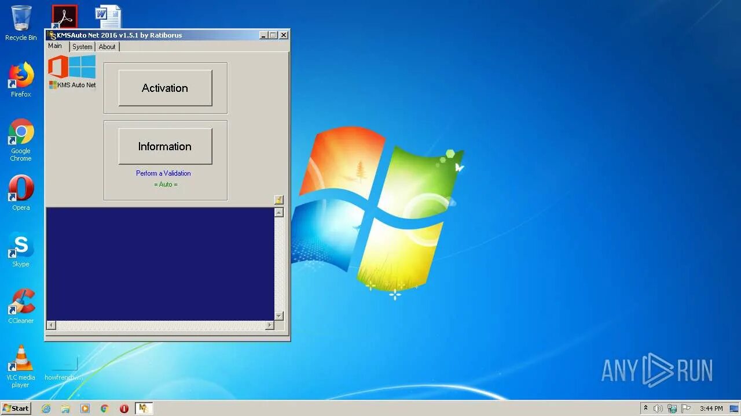741x416 pixels.
Task: Click the log scrollbar down arrow
Action: pos(279,315)
